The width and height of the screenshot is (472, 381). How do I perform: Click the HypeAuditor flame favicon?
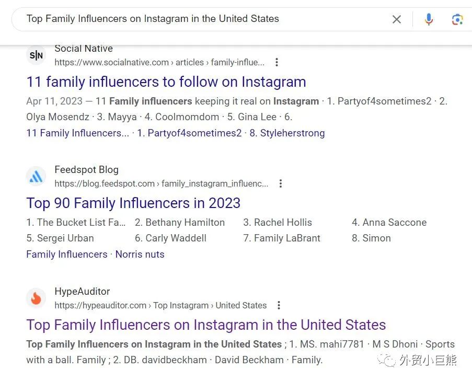point(36,298)
